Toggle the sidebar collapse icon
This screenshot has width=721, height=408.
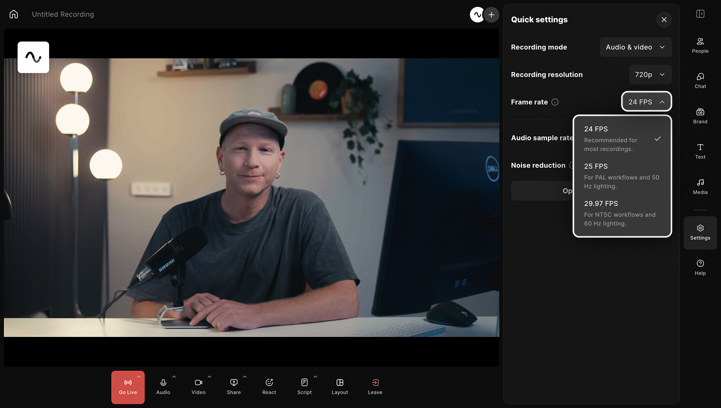coord(700,14)
